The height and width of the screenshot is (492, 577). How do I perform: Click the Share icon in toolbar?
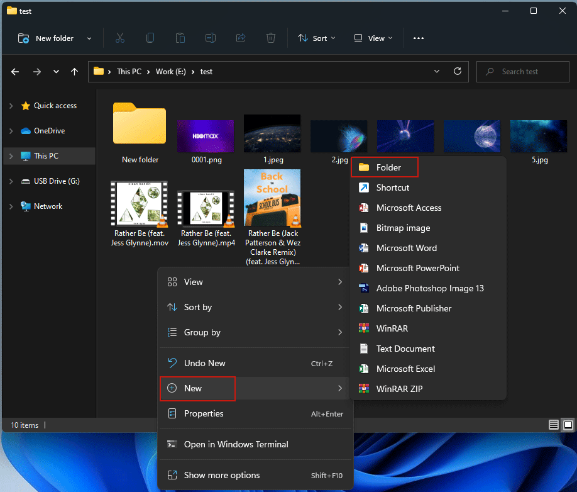[241, 38]
